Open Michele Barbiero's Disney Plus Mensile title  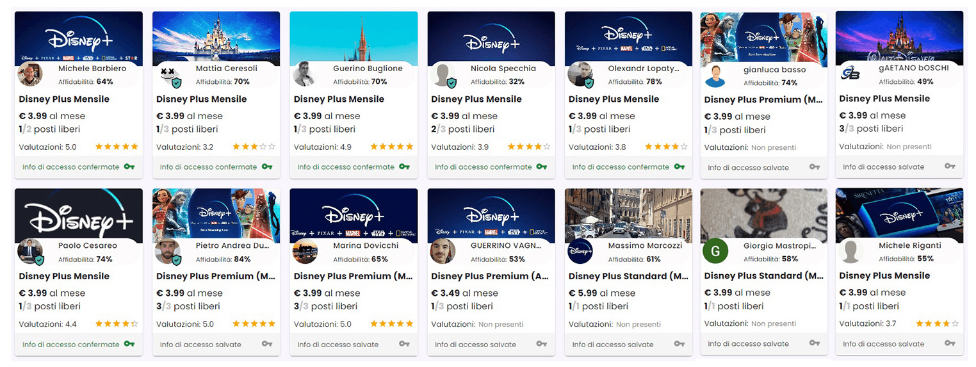(64, 99)
